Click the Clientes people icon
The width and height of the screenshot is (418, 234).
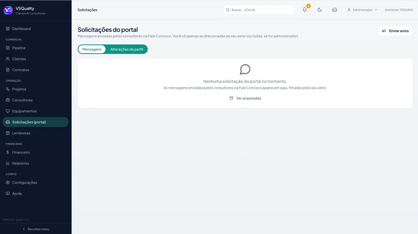pos(8,59)
